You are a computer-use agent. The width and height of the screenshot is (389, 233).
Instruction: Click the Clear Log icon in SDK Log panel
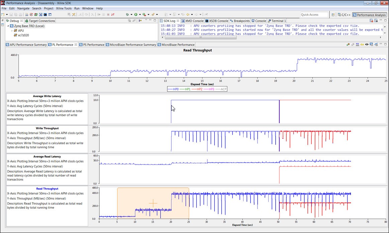coord(371,21)
